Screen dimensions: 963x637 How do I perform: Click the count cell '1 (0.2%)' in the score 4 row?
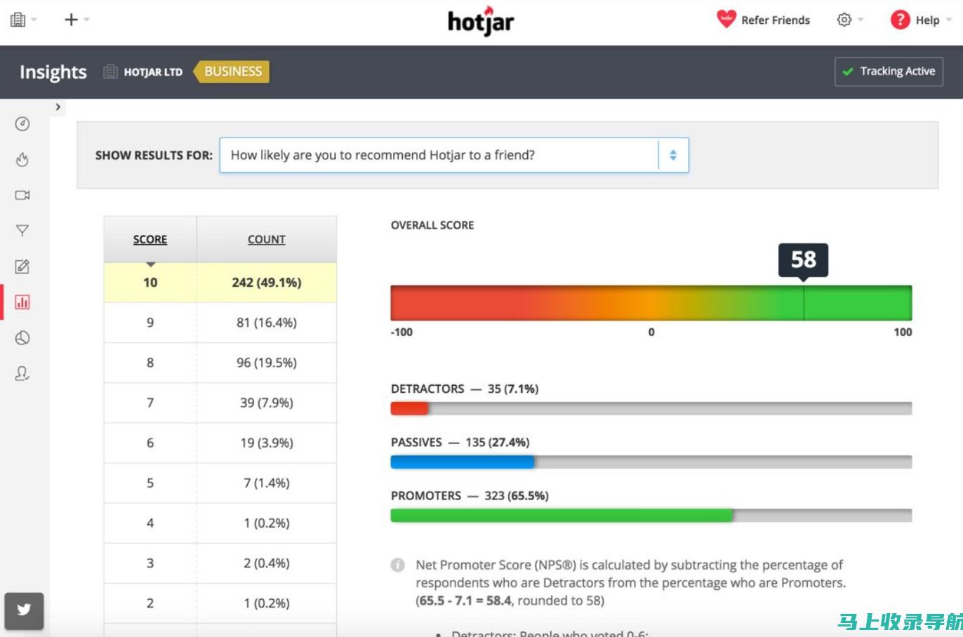pos(267,523)
